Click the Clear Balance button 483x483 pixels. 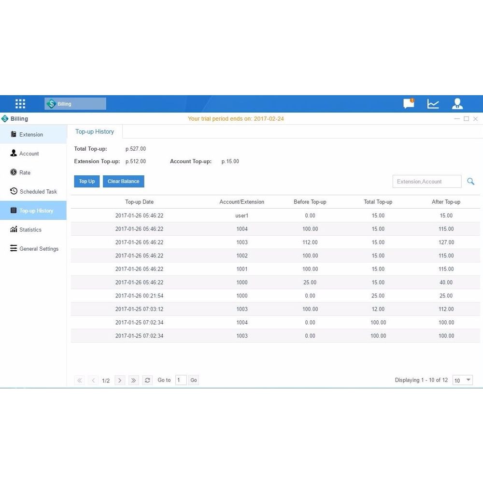click(124, 182)
